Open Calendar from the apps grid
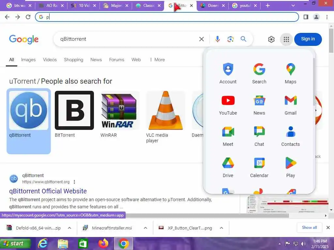 pyautogui.click(x=259, y=167)
